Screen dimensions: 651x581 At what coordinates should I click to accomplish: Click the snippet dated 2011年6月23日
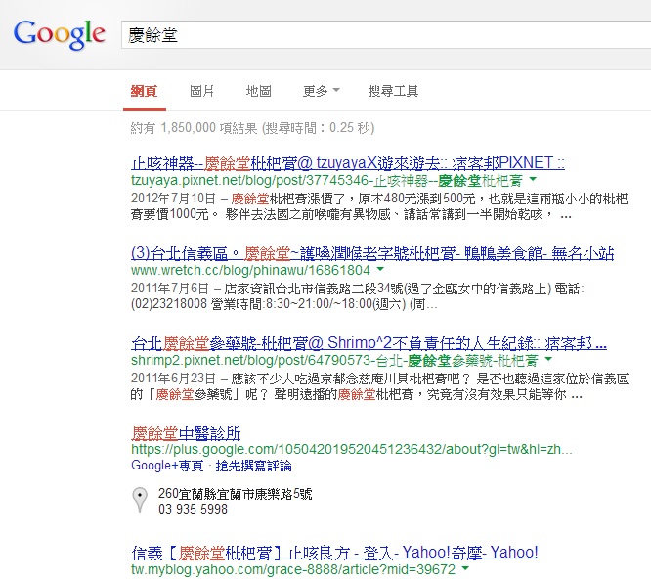coord(379,386)
